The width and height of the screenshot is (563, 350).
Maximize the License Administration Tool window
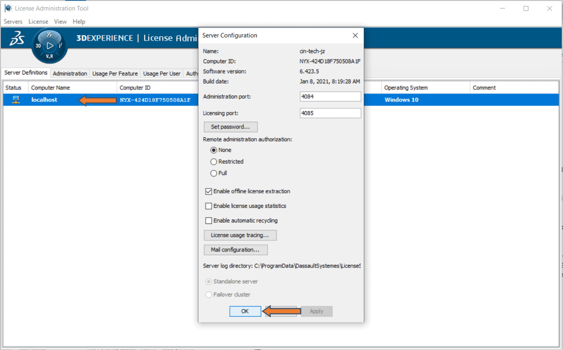tap(526, 9)
